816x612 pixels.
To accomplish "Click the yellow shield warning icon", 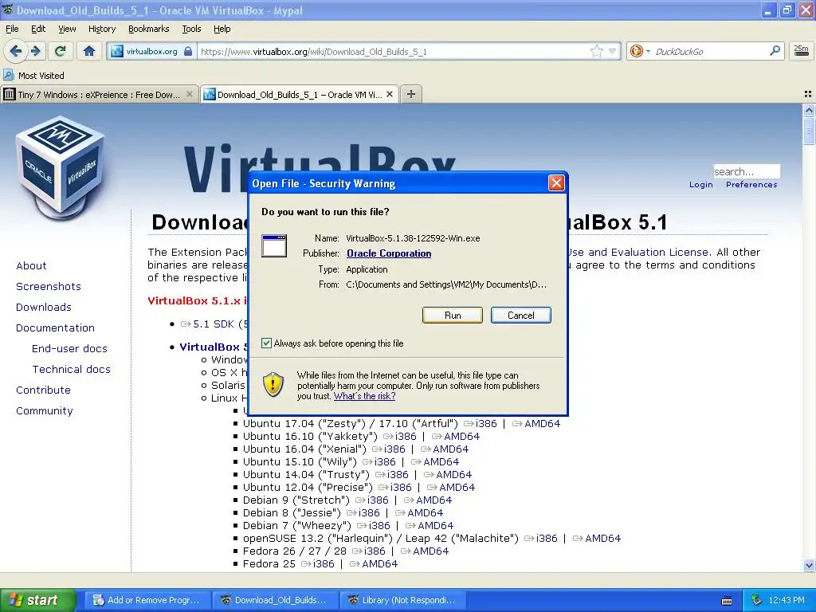I will pyautogui.click(x=273, y=385).
